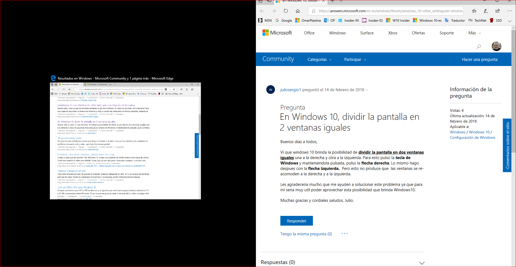Open the Windows 10-es favorite
Viewport: 516px width, 267px height.
click(x=427, y=21)
